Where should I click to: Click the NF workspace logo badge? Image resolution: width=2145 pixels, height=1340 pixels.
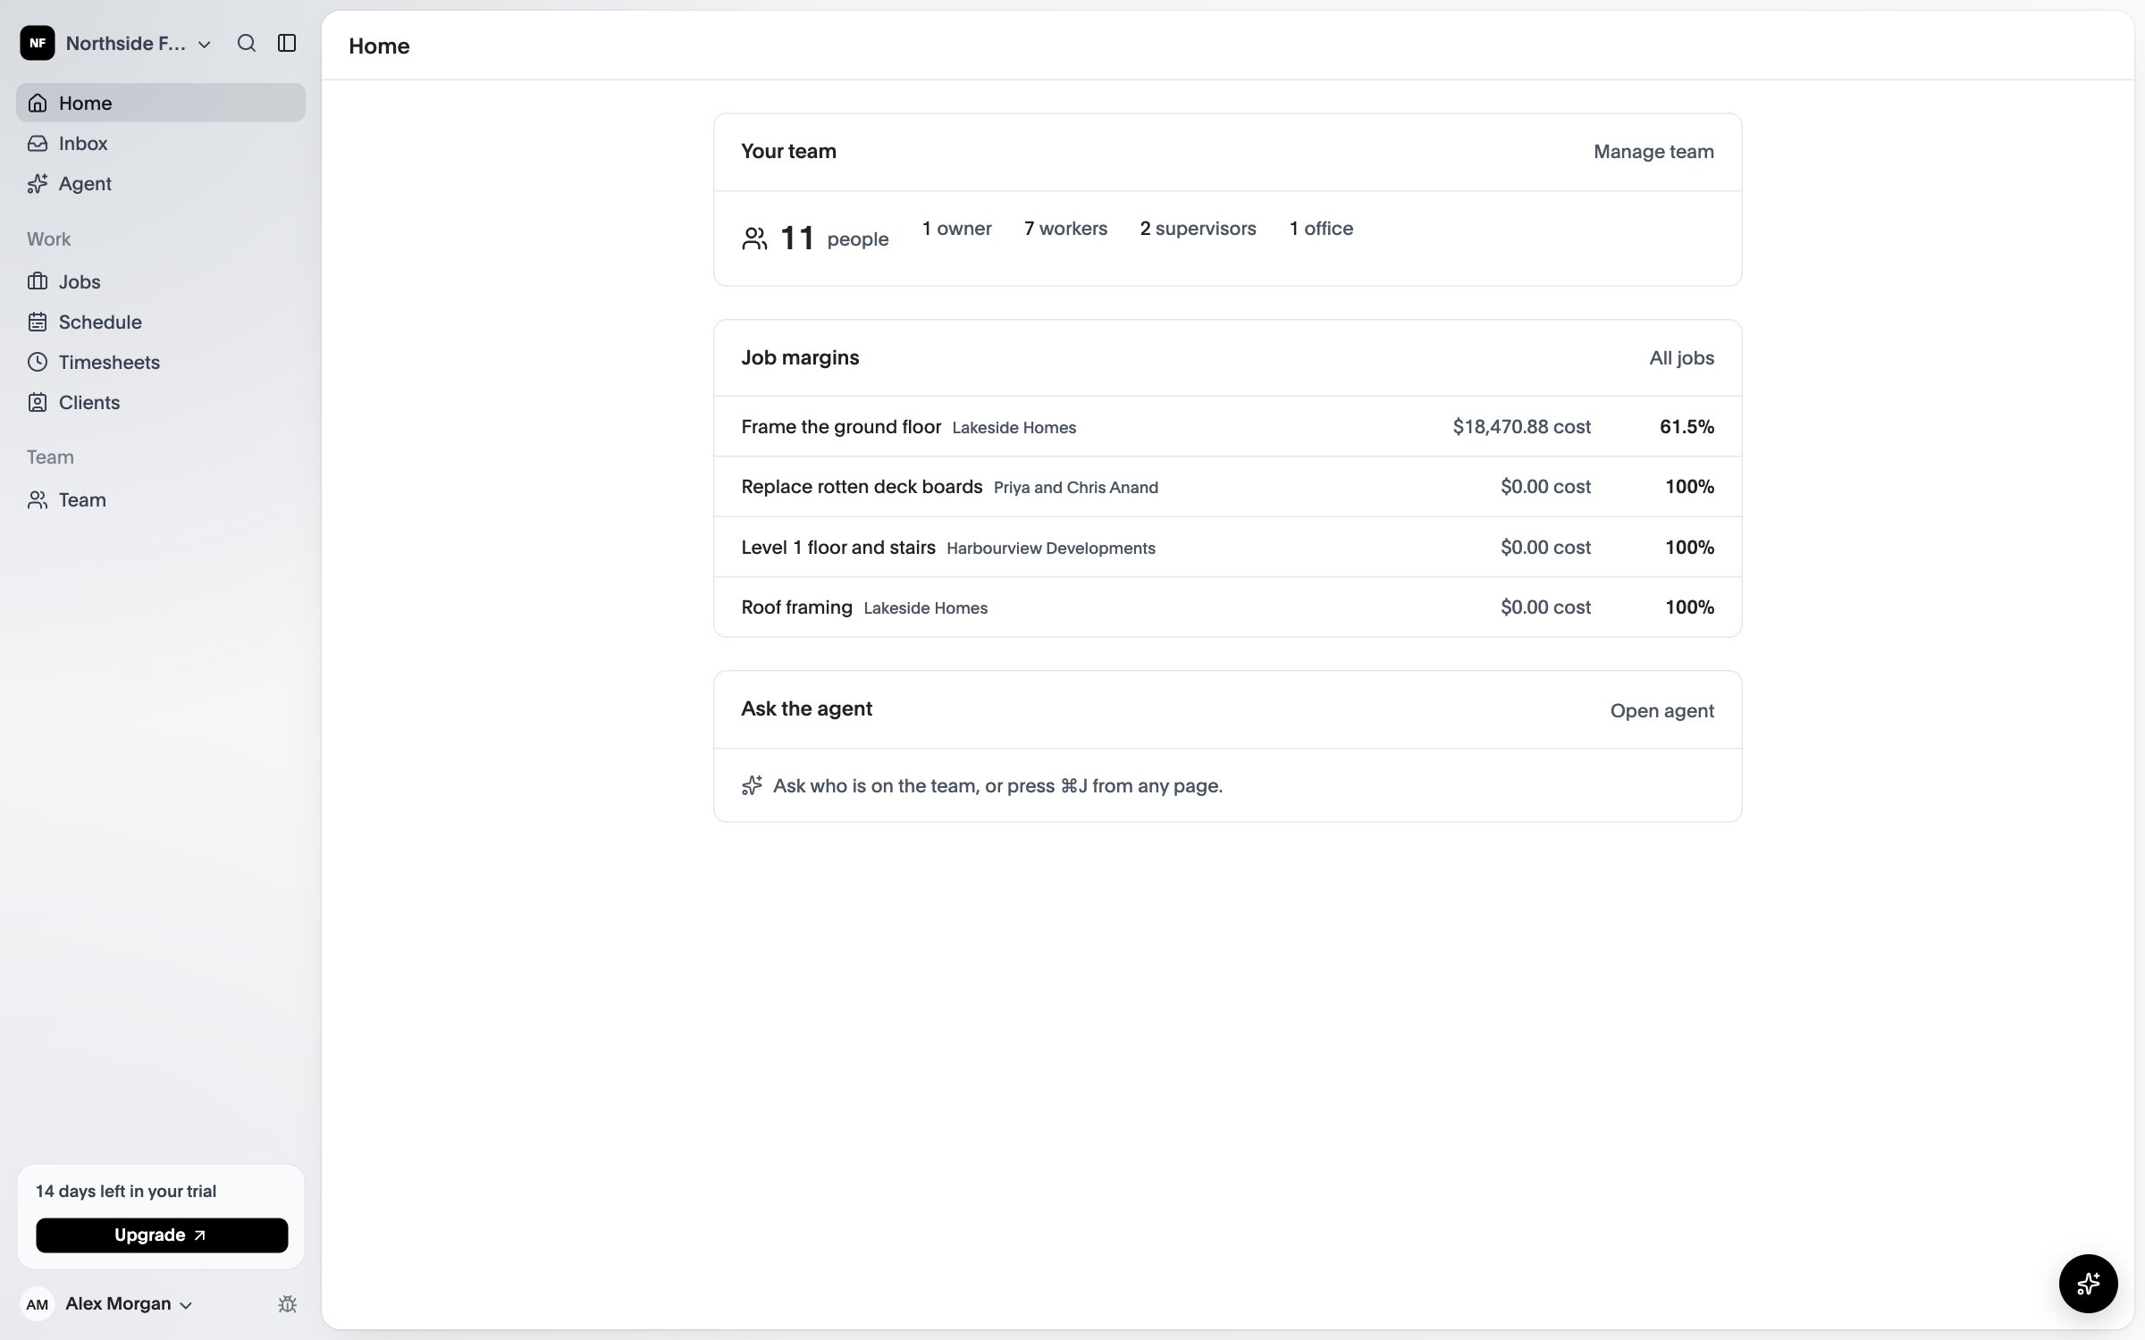[x=38, y=43]
